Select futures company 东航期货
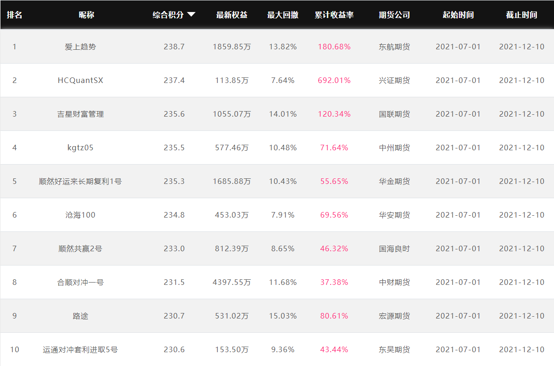554x366 pixels. click(394, 47)
